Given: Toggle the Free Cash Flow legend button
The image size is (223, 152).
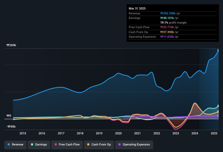Looking at the screenshot, I should pos(67,145).
